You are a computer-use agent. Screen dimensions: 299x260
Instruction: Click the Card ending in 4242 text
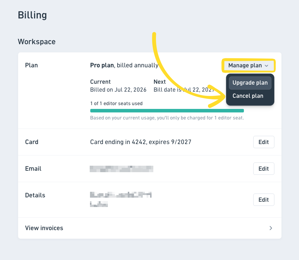tap(140, 142)
